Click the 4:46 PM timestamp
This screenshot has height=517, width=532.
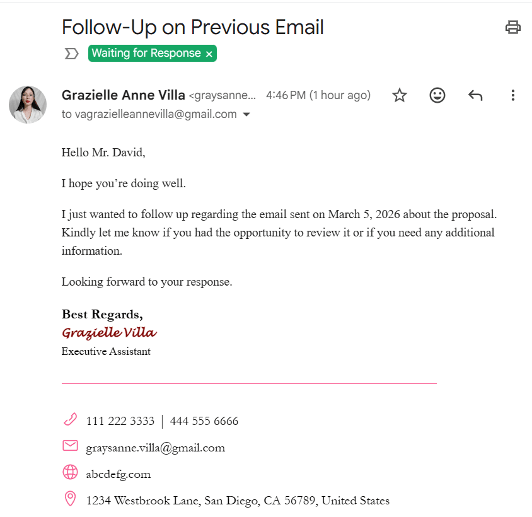pos(286,95)
